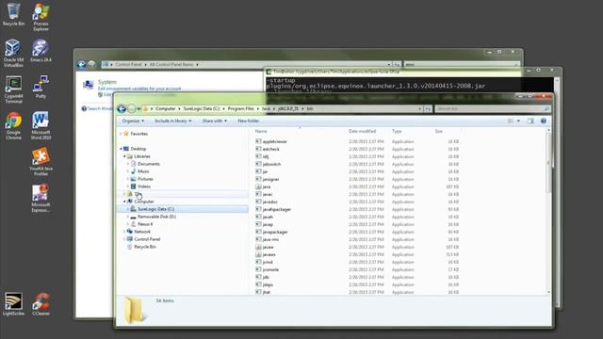Select Removable Disk (D:) in navigation tree
This screenshot has width=603, height=339.
tap(157, 217)
